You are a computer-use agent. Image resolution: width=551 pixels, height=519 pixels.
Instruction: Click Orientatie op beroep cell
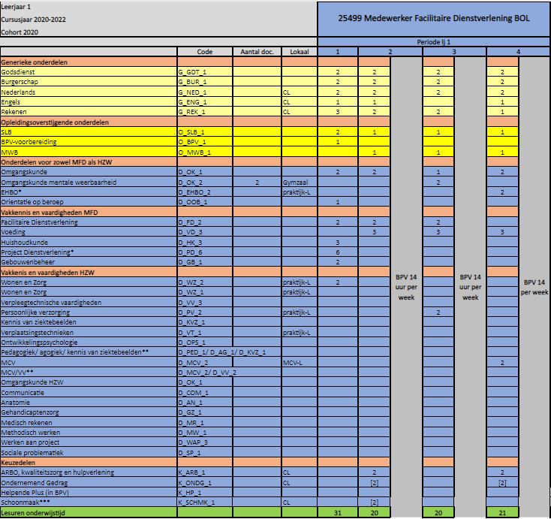[89, 202]
